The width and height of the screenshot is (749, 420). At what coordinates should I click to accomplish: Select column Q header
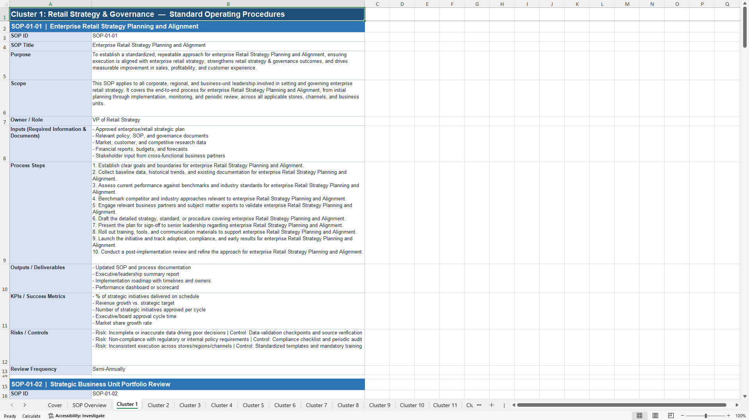(x=727, y=4)
